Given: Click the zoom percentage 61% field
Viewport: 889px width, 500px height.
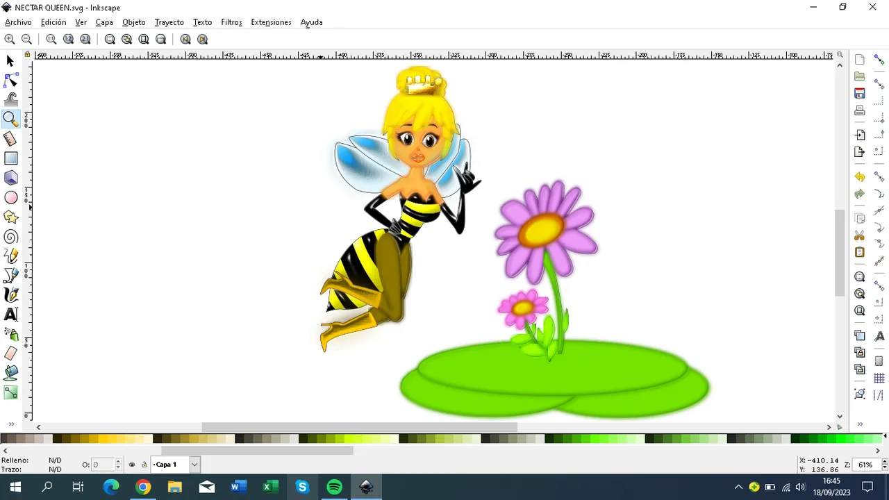Looking at the screenshot, I should [x=866, y=465].
